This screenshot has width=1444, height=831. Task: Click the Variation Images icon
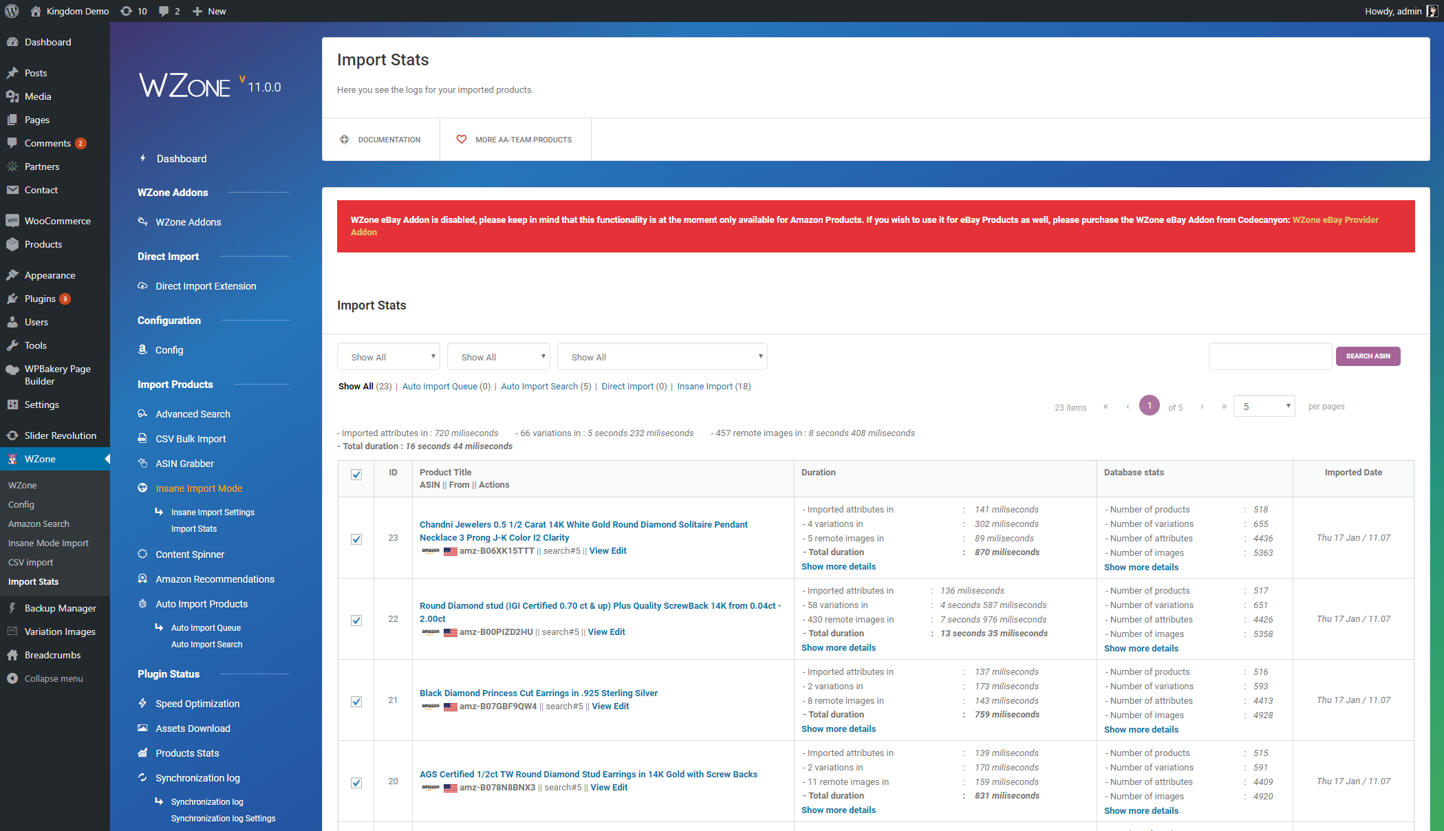coord(12,632)
